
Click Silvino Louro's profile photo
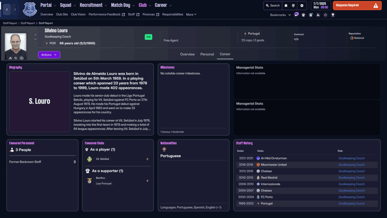pos(15,47)
